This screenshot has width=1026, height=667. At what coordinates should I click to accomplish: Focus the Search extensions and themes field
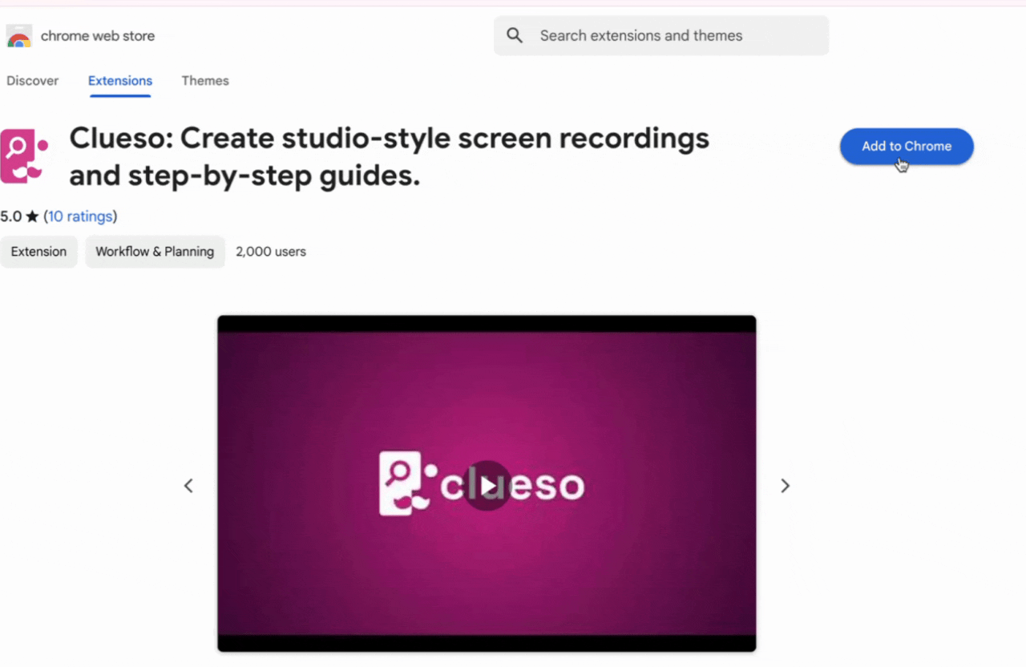coord(661,35)
